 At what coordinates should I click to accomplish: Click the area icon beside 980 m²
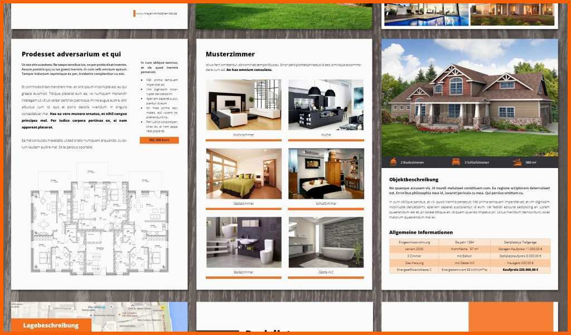[517, 162]
